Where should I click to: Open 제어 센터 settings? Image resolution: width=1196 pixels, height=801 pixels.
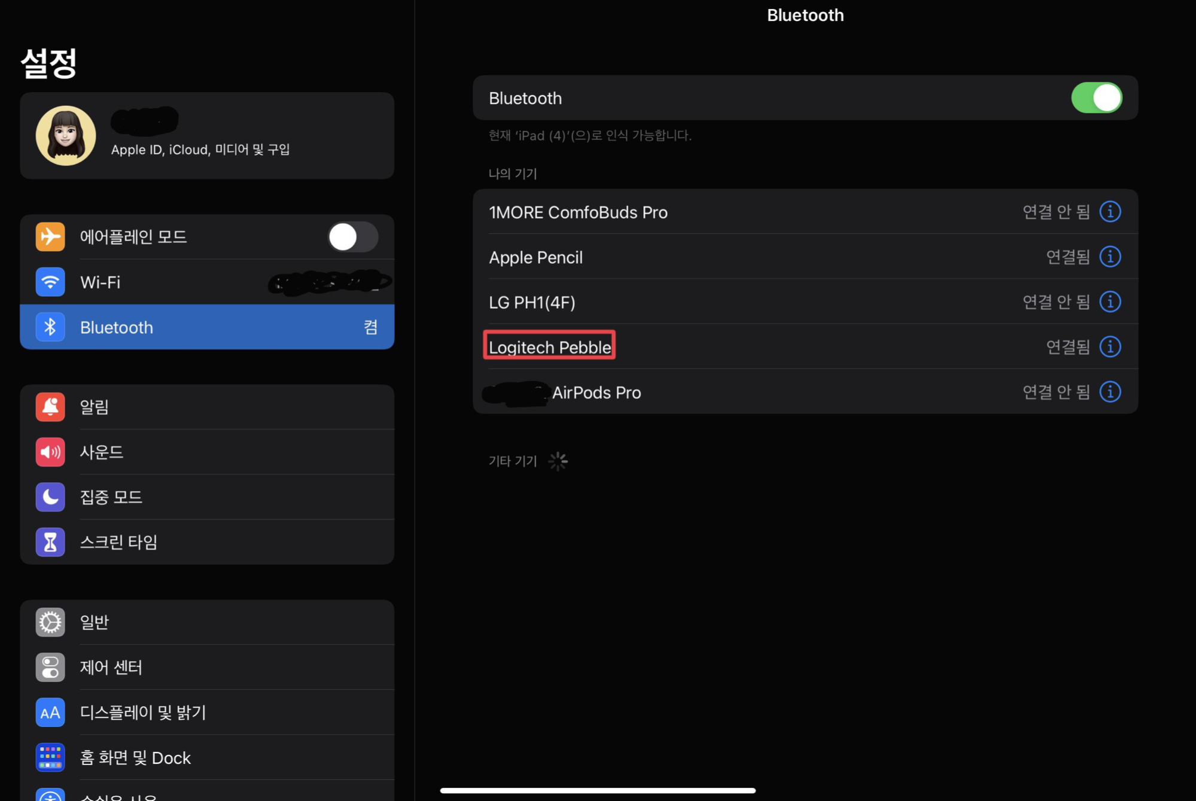pyautogui.click(x=207, y=667)
